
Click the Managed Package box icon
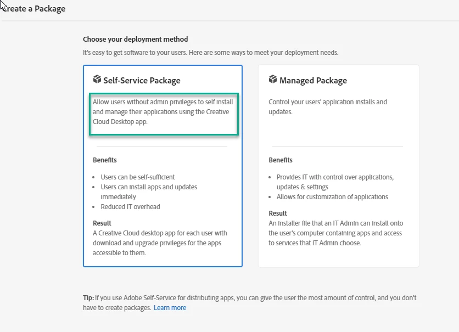(x=272, y=79)
